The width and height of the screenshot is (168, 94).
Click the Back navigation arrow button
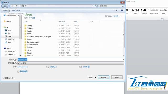coord(3,6)
